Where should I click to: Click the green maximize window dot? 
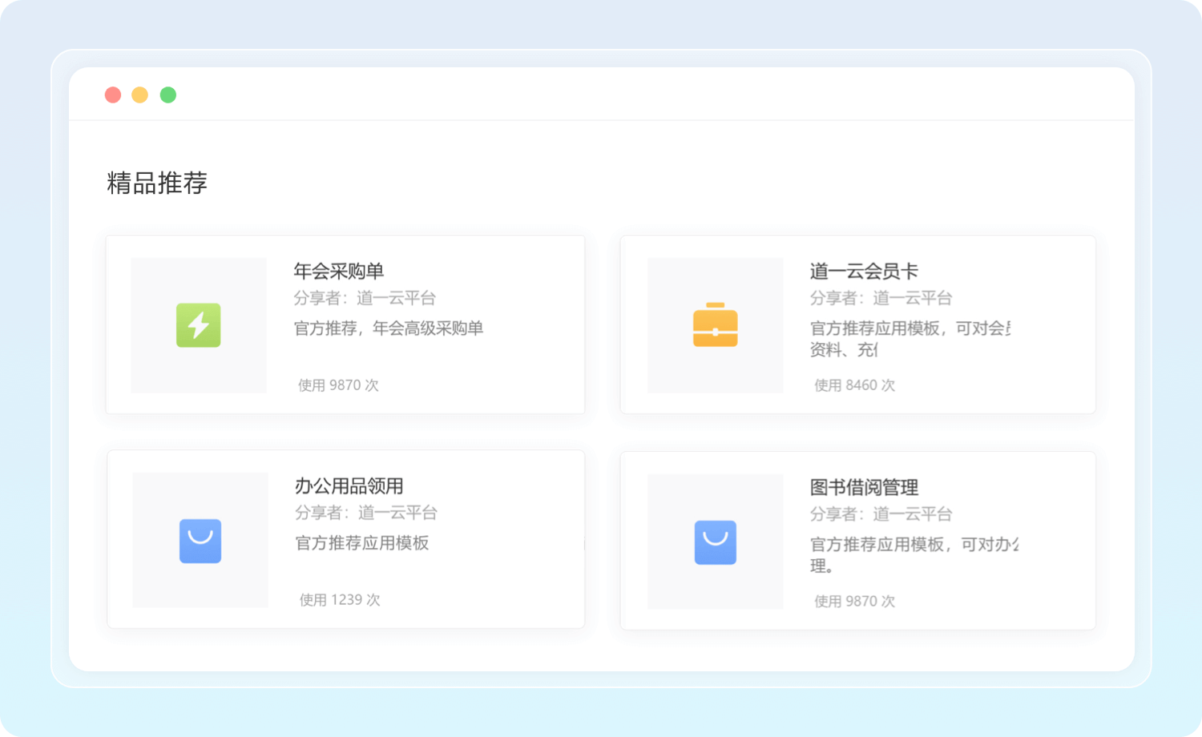(168, 95)
